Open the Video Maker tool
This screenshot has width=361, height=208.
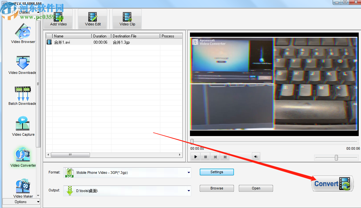coord(23,188)
